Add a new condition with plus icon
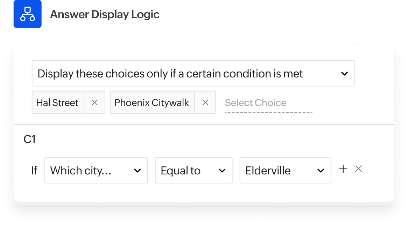The height and width of the screenshot is (225, 408). pos(343,169)
